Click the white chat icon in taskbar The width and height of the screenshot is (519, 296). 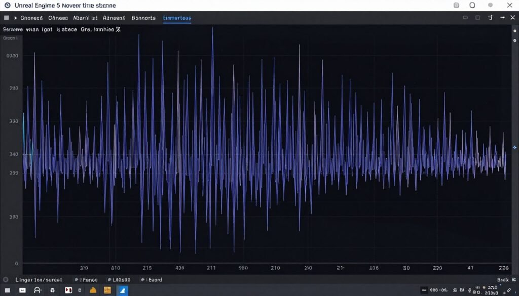pos(22,290)
